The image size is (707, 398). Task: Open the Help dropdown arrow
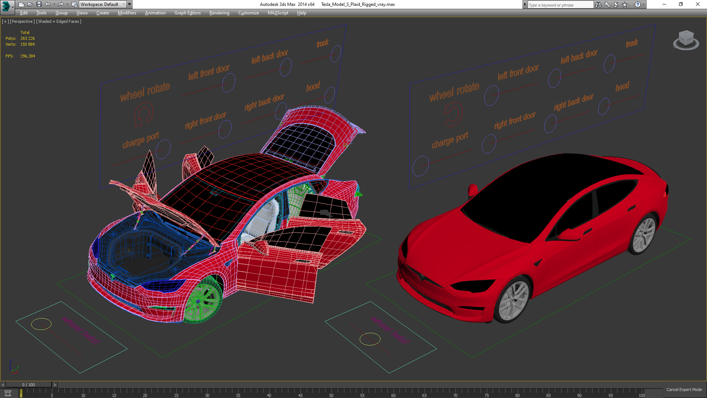pyautogui.click(x=644, y=4)
